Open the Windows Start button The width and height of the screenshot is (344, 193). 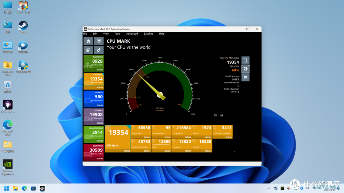pos(6,189)
